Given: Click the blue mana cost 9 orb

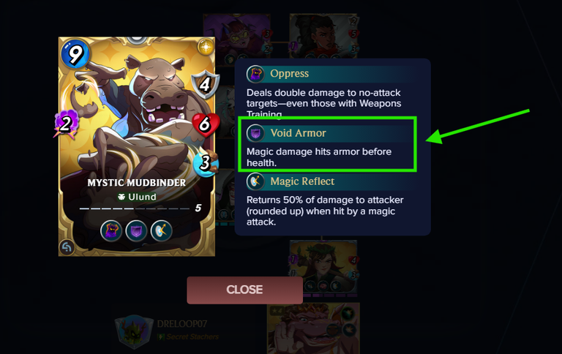Looking at the screenshot, I should 75,54.
